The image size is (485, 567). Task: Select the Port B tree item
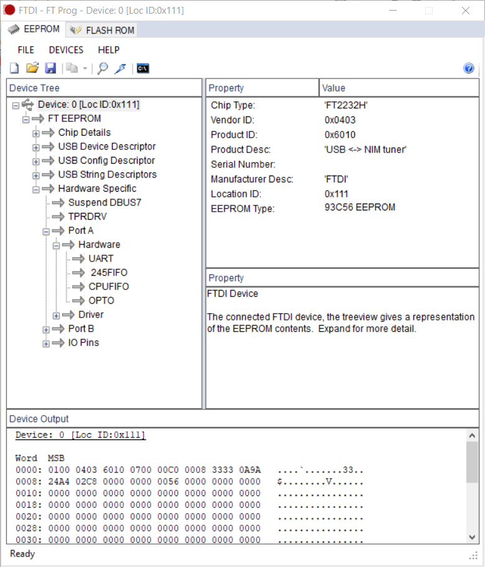[81, 329]
